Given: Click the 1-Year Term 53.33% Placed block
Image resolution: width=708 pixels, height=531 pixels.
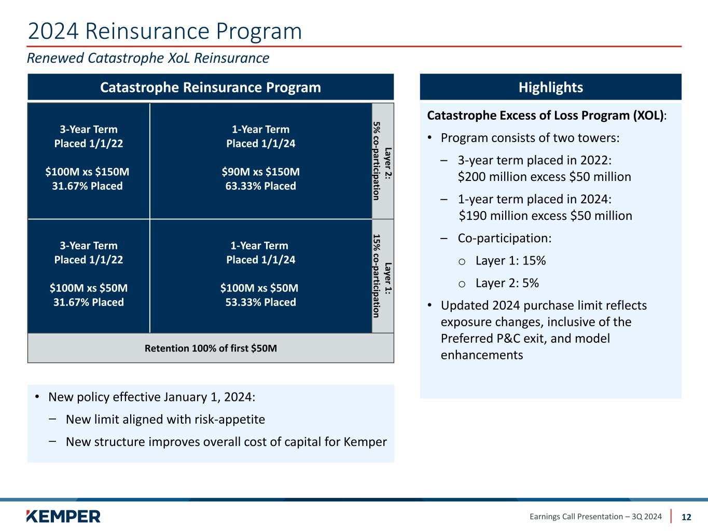Looking at the screenshot, I should click(x=261, y=276).
